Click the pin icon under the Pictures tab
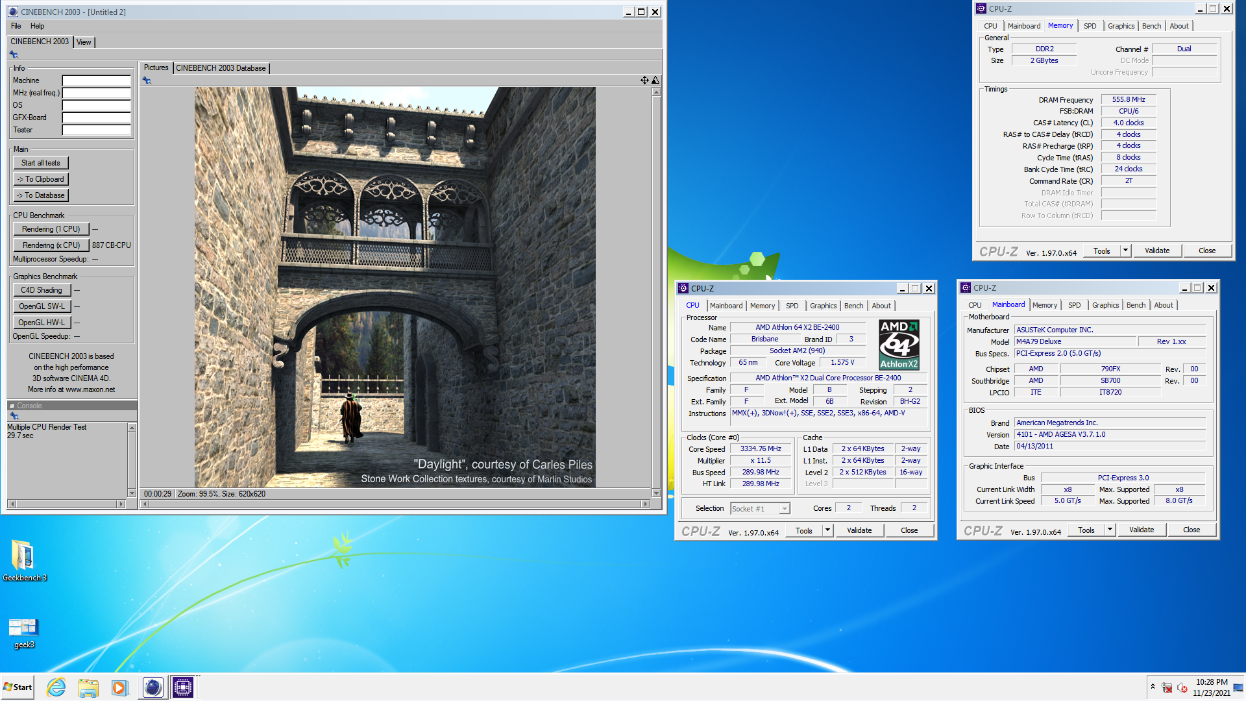This screenshot has height=701, width=1246. point(147,80)
